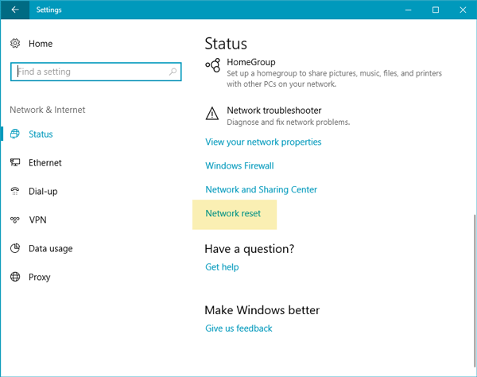Focus the Find a setting field
The width and height of the screenshot is (477, 377).
point(96,72)
